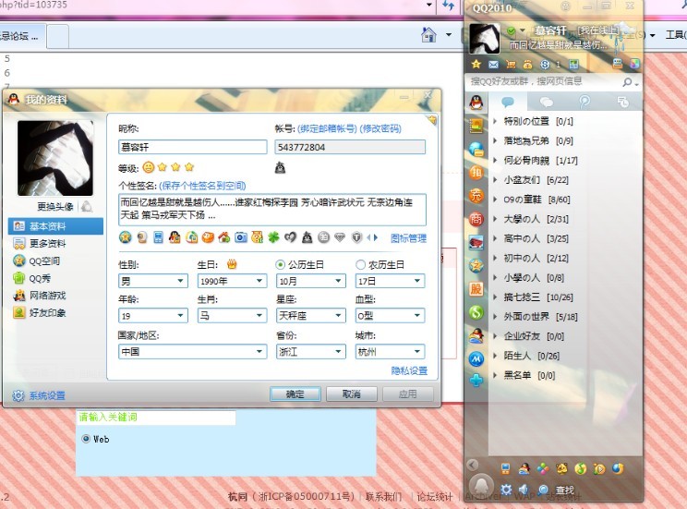The height and width of the screenshot is (509, 687).
Task: Open the 年龄 dropdown showing 19
Action: coord(153,316)
